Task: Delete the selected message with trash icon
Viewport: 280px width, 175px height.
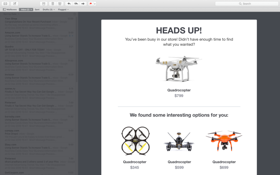Action: tap(53, 4)
